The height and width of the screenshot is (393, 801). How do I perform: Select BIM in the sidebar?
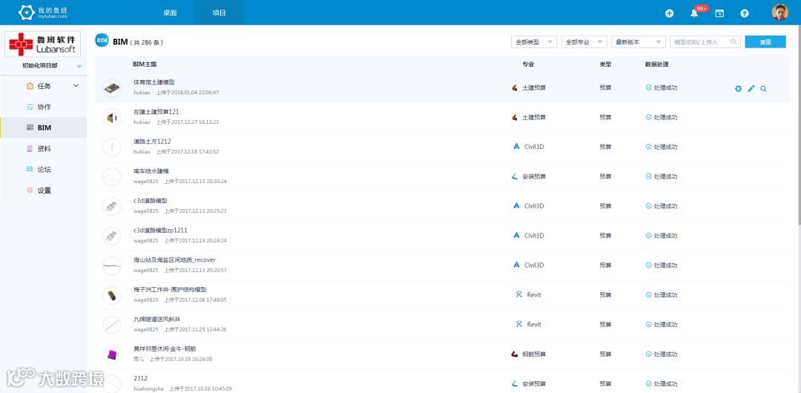pyautogui.click(x=44, y=128)
